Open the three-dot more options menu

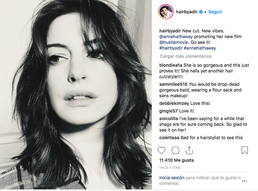click(244, 181)
